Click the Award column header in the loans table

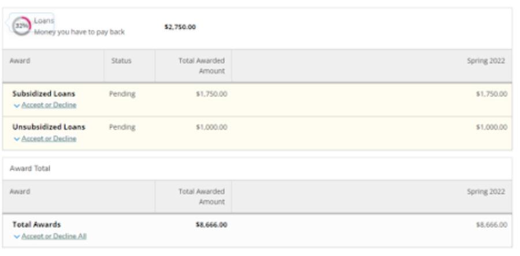pyautogui.click(x=20, y=61)
